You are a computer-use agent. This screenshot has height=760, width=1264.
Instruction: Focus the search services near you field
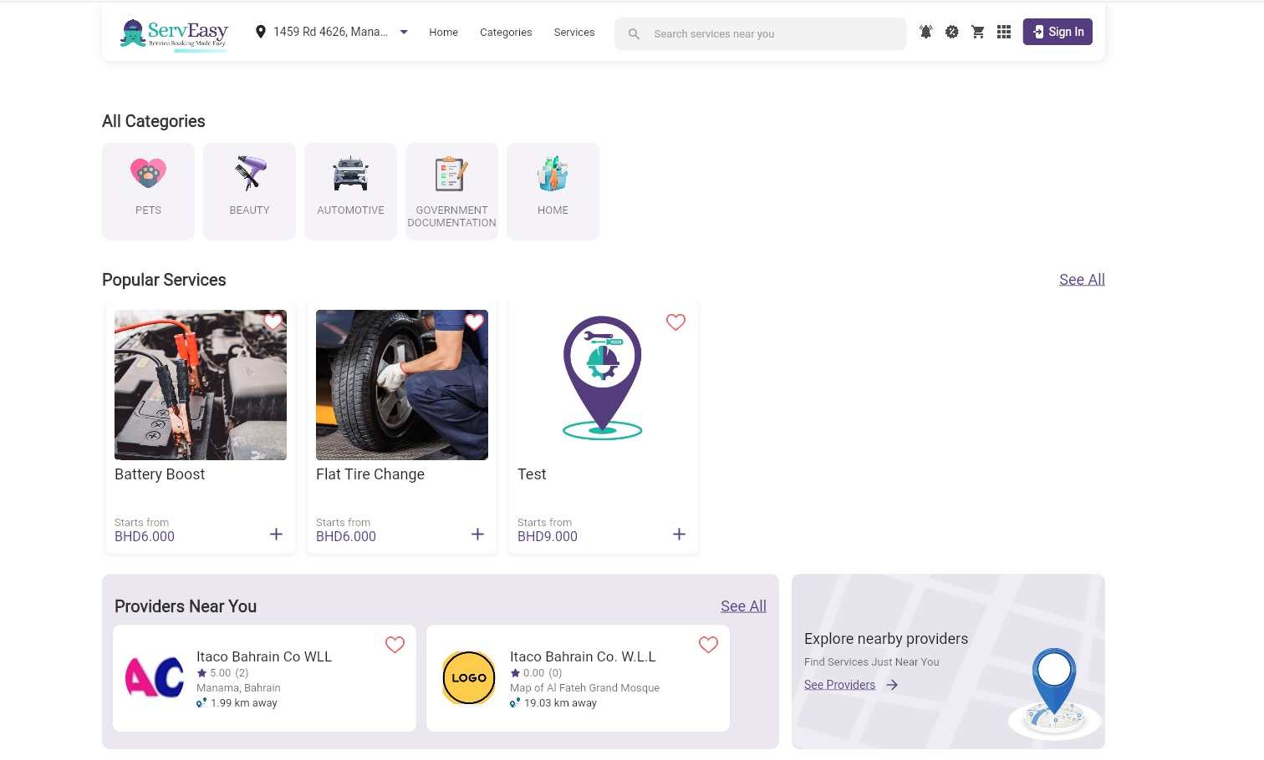click(x=769, y=34)
